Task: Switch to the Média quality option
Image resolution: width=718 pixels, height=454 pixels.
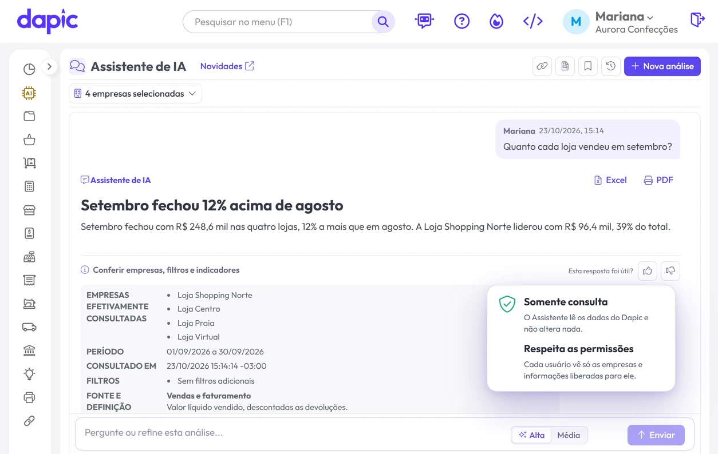Action: (x=569, y=435)
